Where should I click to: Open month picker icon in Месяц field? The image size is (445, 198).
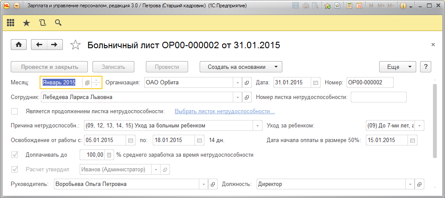87,83
